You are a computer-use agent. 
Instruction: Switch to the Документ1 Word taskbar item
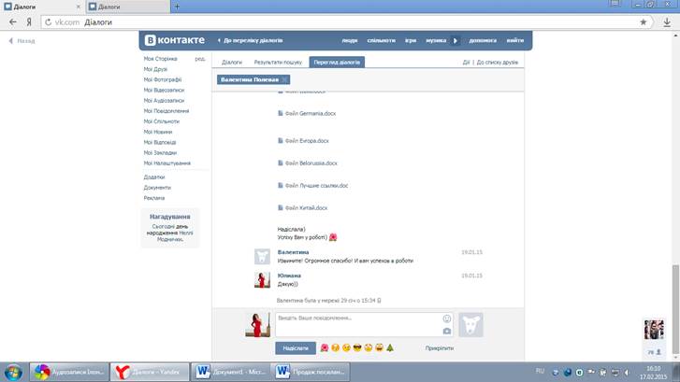click(x=230, y=372)
